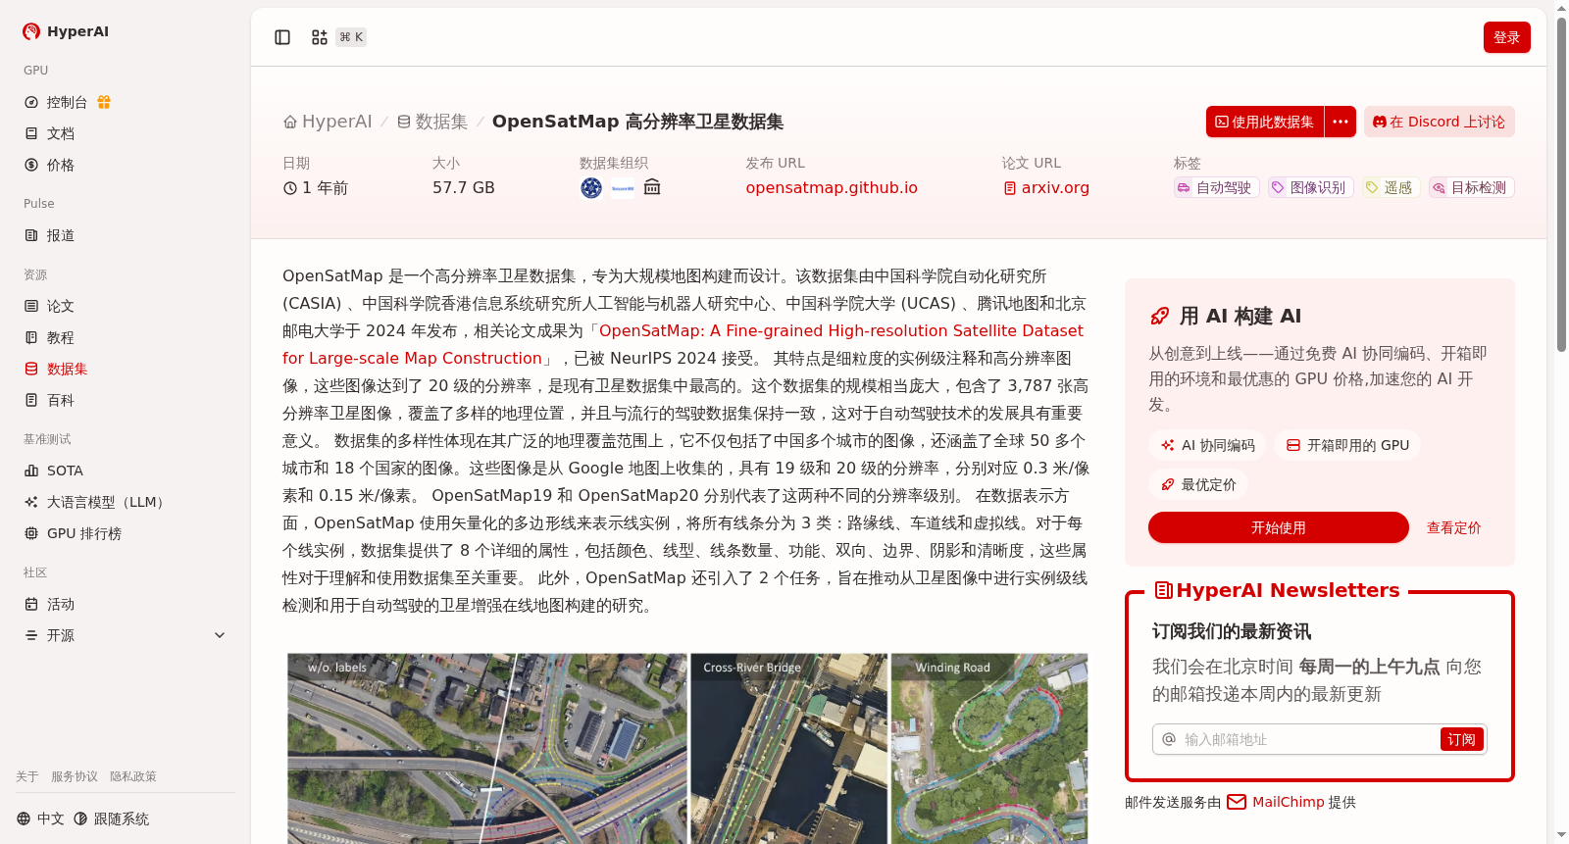Open opensatmap.github.io publish URL
The height and width of the screenshot is (844, 1569).
[832, 187]
